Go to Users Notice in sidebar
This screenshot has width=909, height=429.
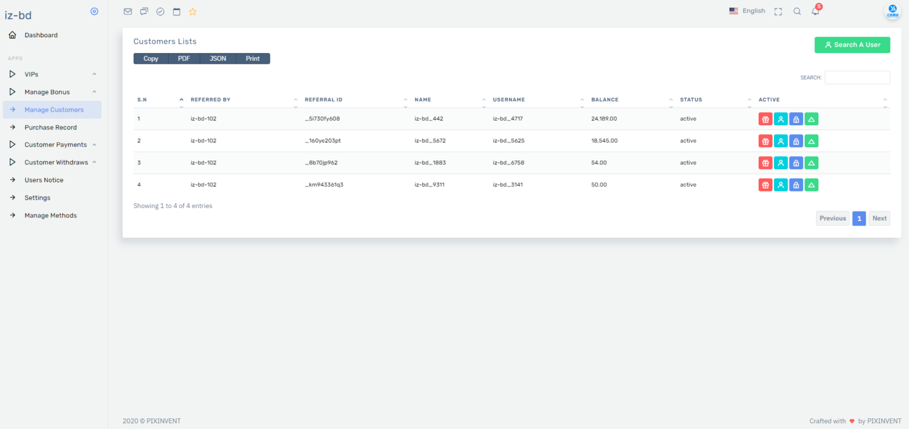pos(44,180)
